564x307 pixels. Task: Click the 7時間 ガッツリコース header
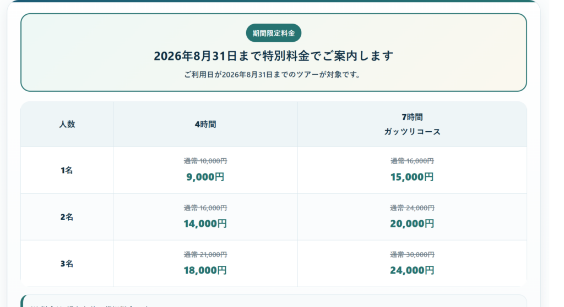pyautogui.click(x=412, y=124)
